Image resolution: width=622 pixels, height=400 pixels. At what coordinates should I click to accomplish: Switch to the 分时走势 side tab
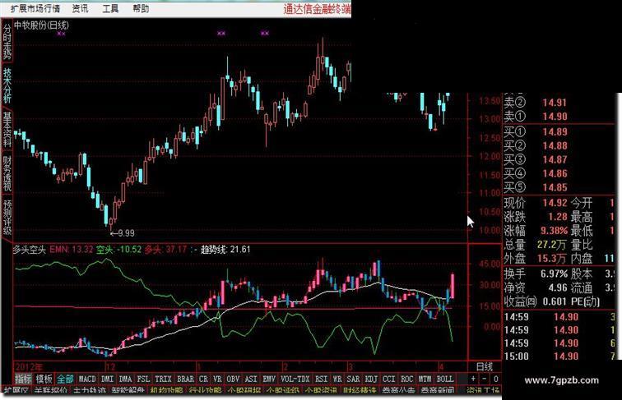pos(7,42)
